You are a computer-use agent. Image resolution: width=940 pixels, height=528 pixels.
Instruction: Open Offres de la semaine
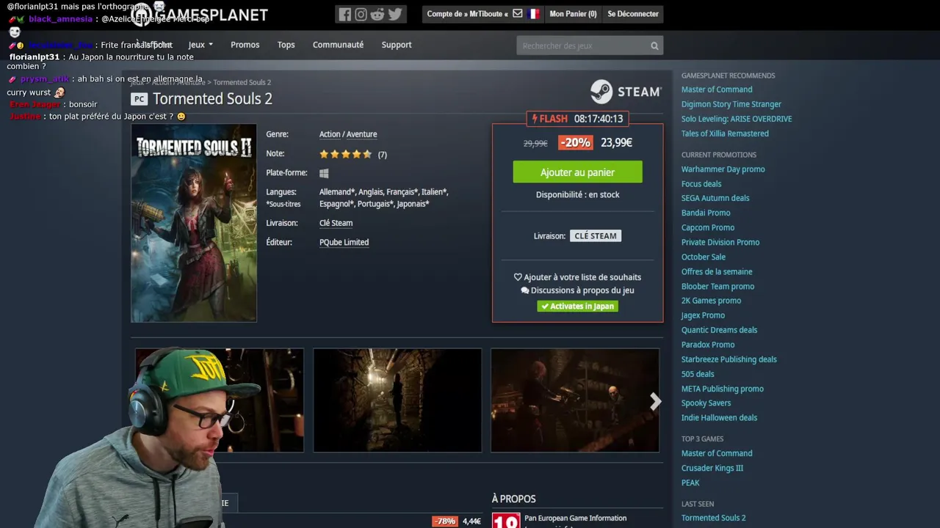click(717, 271)
